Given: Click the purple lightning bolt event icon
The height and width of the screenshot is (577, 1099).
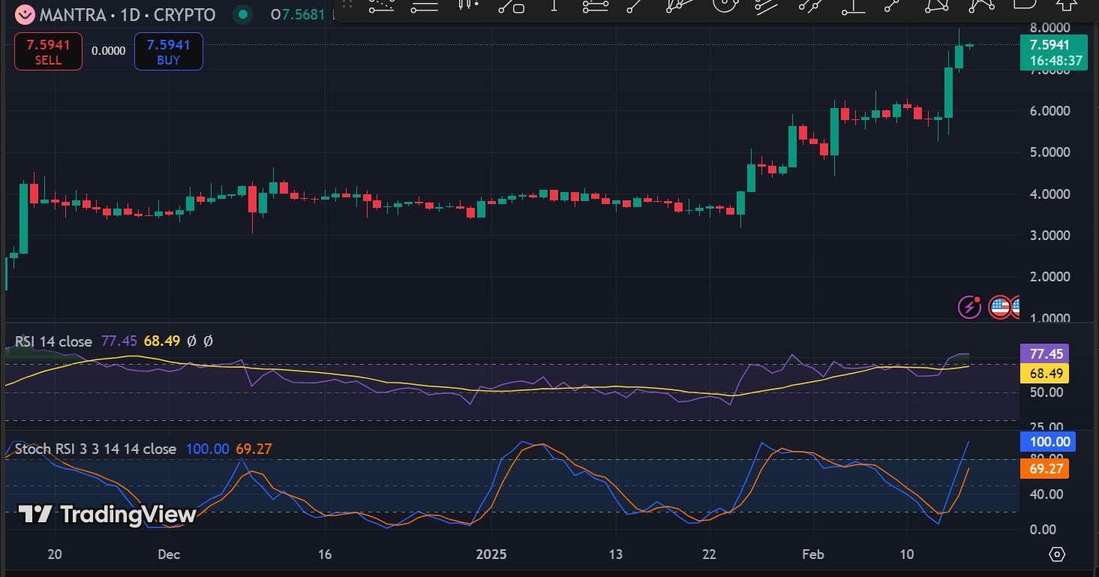Looking at the screenshot, I should [x=970, y=307].
